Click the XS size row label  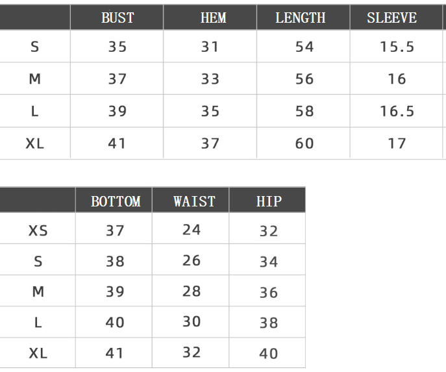tap(38, 230)
